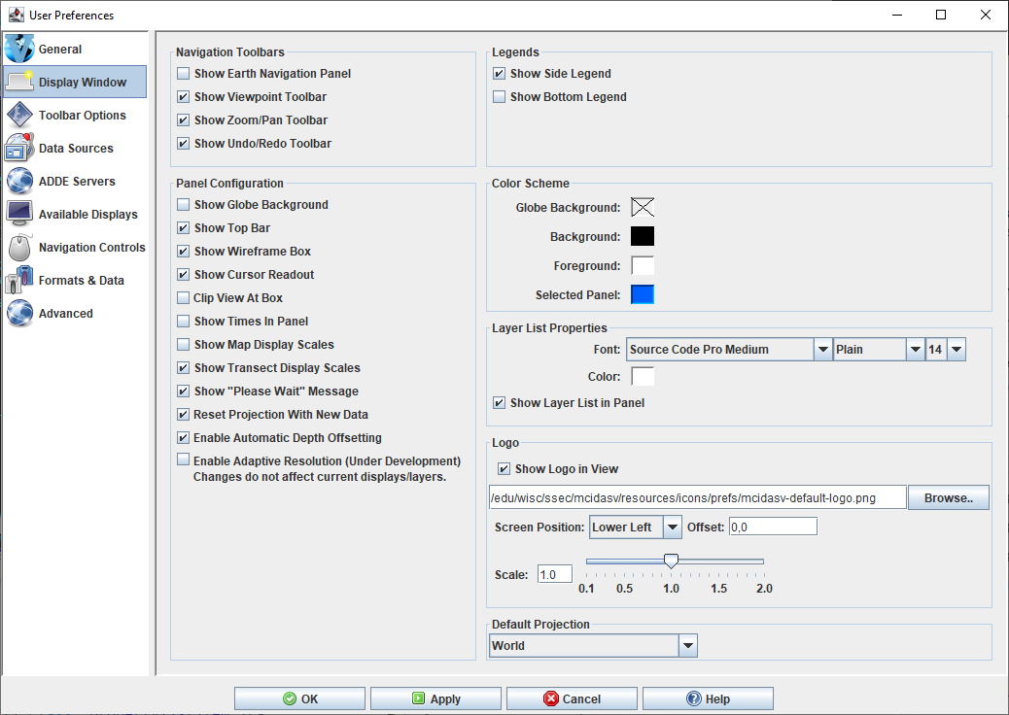Pick the Selected Panel blue color swatch
The height and width of the screenshot is (715, 1009).
(643, 295)
